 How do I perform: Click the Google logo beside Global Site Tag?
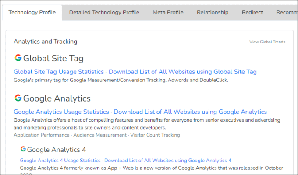(18, 58)
